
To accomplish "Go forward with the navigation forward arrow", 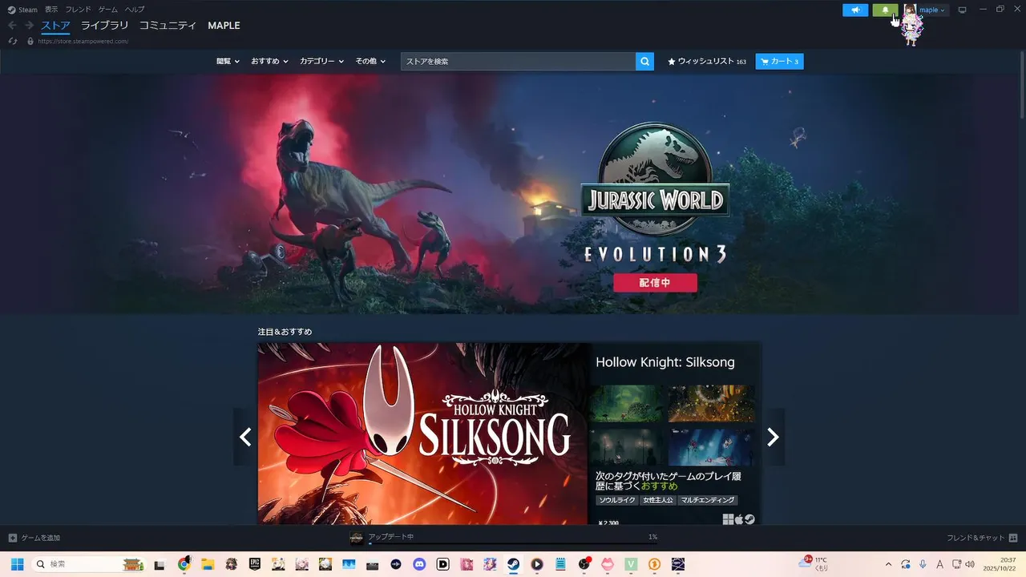I will [29, 26].
